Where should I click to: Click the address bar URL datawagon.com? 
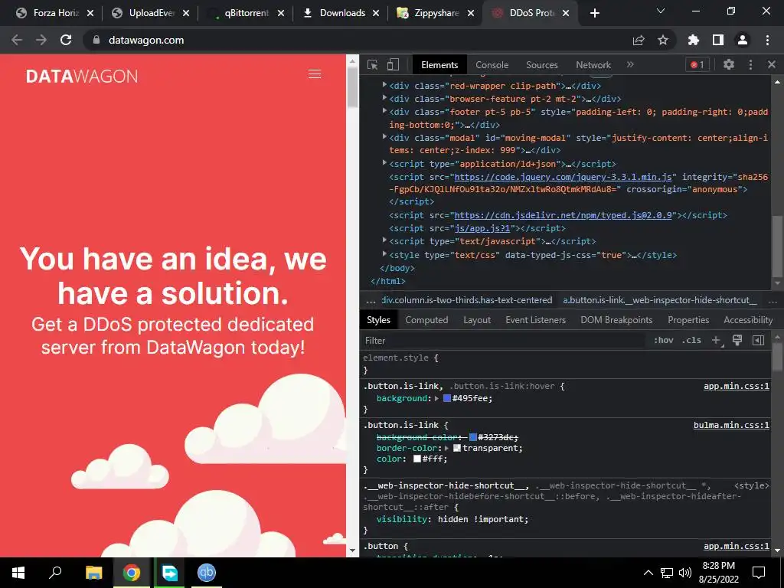[146, 40]
